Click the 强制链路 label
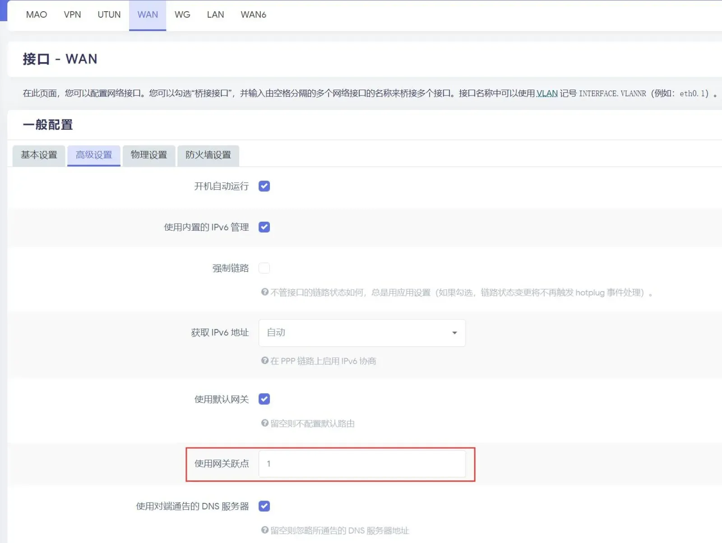 pos(231,268)
